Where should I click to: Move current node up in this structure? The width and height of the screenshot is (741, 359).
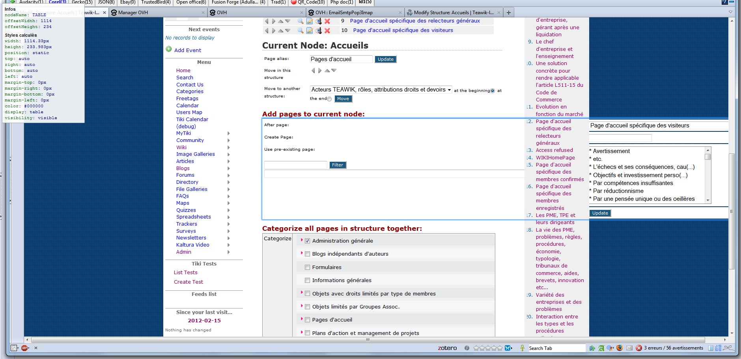tap(327, 71)
